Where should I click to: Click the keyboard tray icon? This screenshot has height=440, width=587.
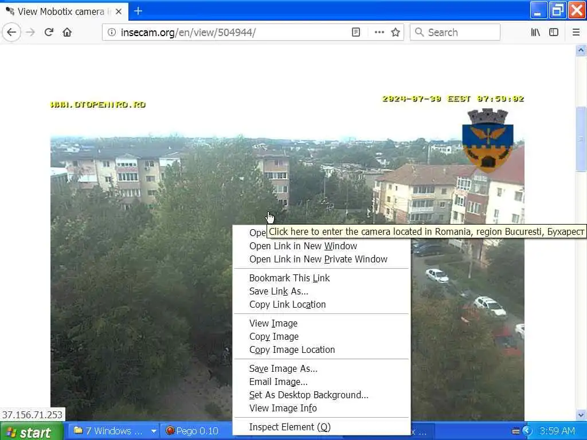click(516, 431)
